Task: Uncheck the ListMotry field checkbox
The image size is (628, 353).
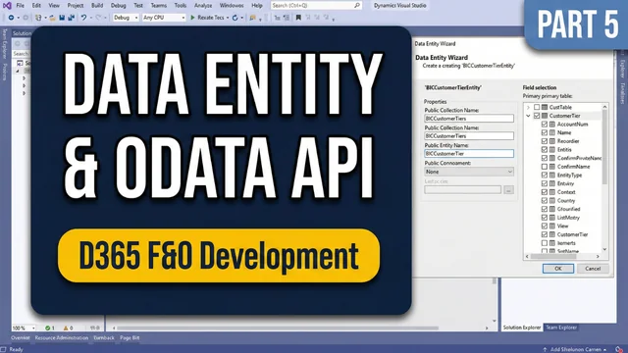Action: click(545, 218)
